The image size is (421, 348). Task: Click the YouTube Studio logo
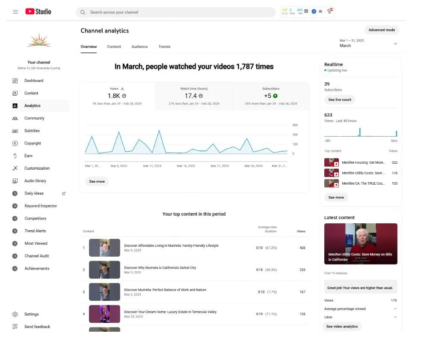click(x=38, y=12)
